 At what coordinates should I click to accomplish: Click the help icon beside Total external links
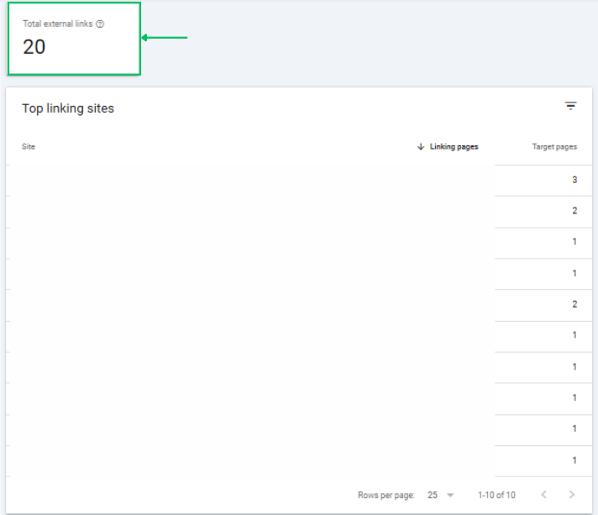point(100,24)
